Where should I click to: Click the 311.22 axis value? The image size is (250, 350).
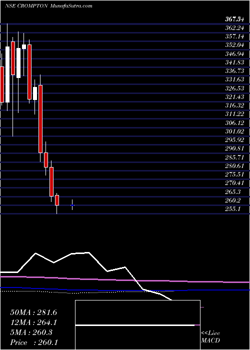click(x=234, y=114)
